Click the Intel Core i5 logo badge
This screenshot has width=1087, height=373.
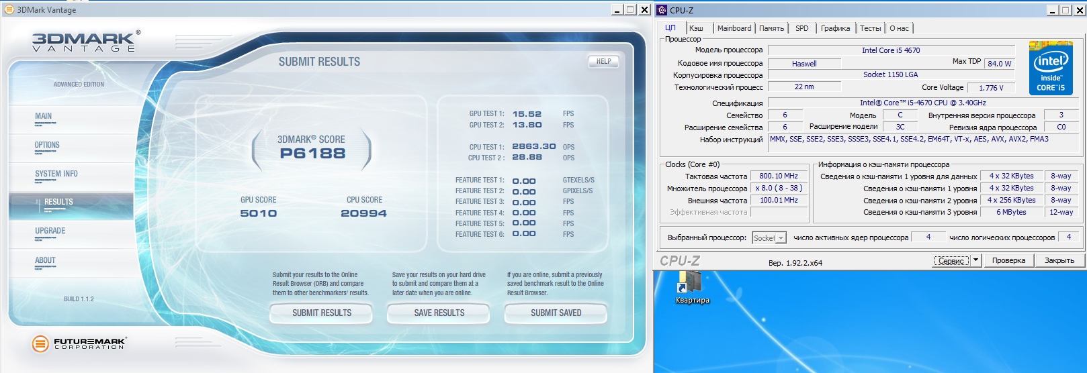pos(1050,68)
